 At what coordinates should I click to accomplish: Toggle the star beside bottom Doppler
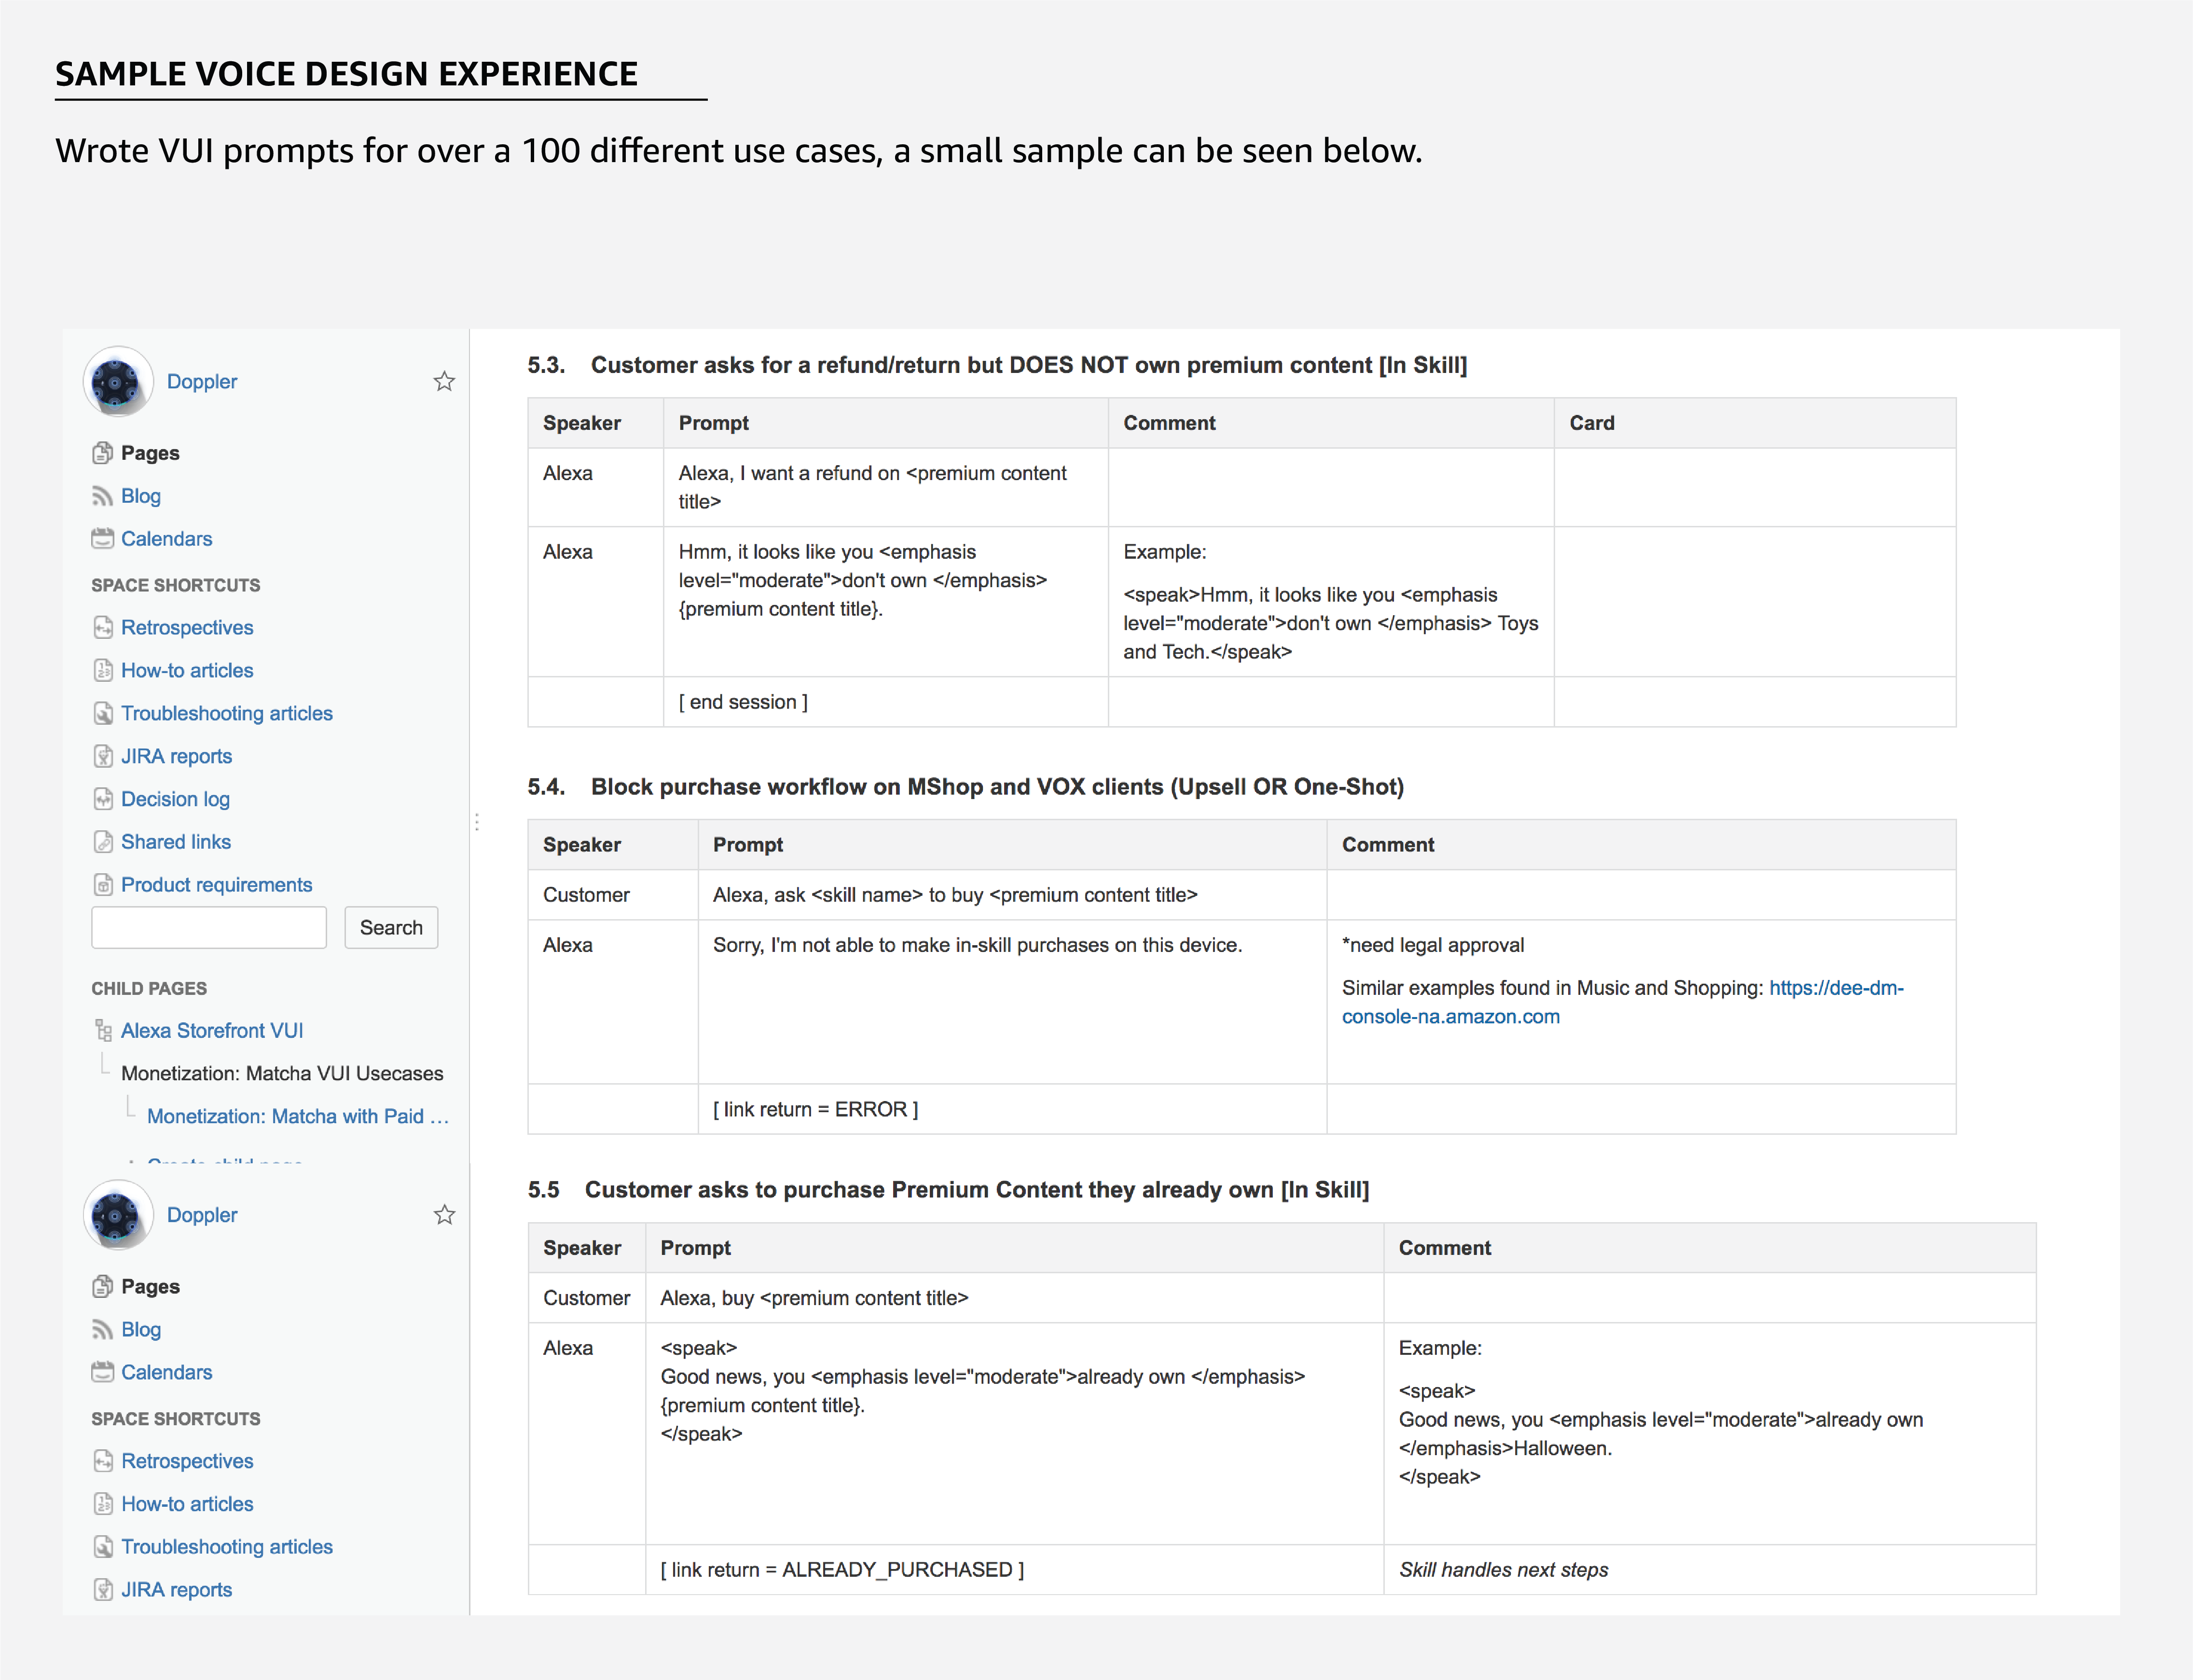[x=444, y=1215]
